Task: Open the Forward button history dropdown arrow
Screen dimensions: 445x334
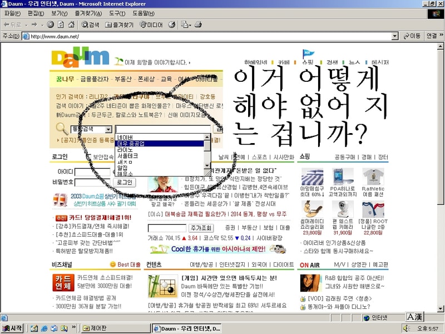Action: coord(42,25)
